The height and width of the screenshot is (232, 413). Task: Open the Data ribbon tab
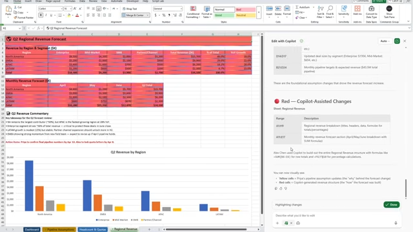click(x=82, y=1)
